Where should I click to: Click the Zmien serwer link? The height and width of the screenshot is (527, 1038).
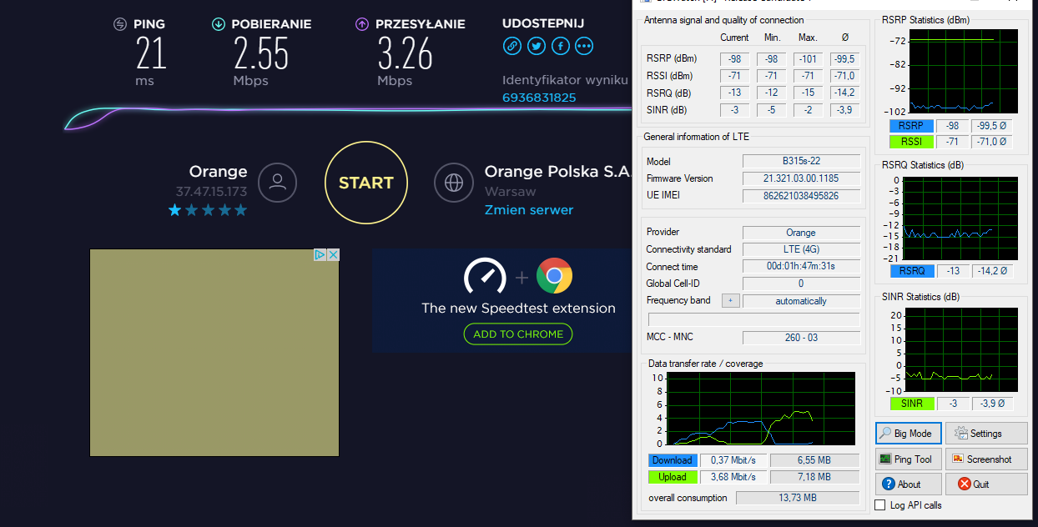pyautogui.click(x=529, y=210)
